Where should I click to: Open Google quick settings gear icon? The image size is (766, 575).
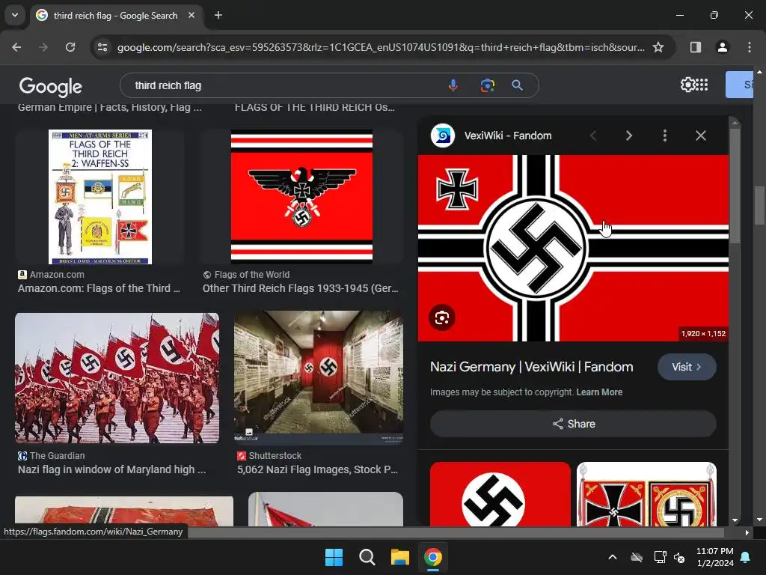point(687,85)
